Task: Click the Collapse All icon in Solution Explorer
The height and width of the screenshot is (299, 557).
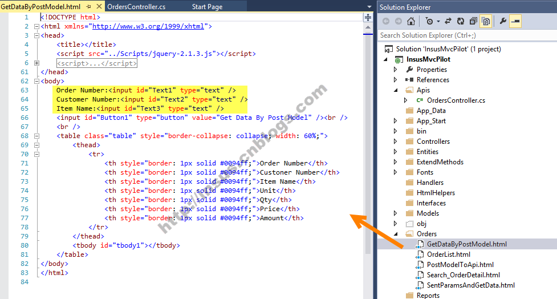Action: (473, 21)
